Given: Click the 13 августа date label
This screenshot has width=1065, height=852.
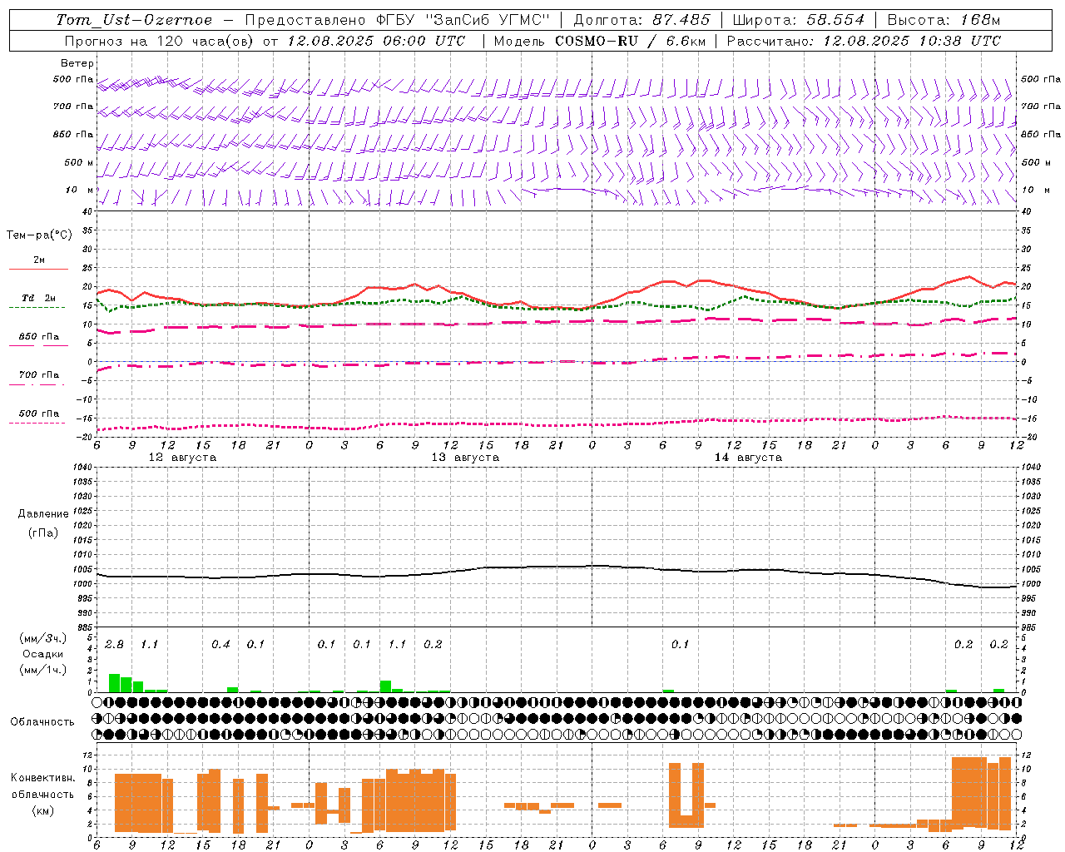Looking at the screenshot, I should 465,458.
